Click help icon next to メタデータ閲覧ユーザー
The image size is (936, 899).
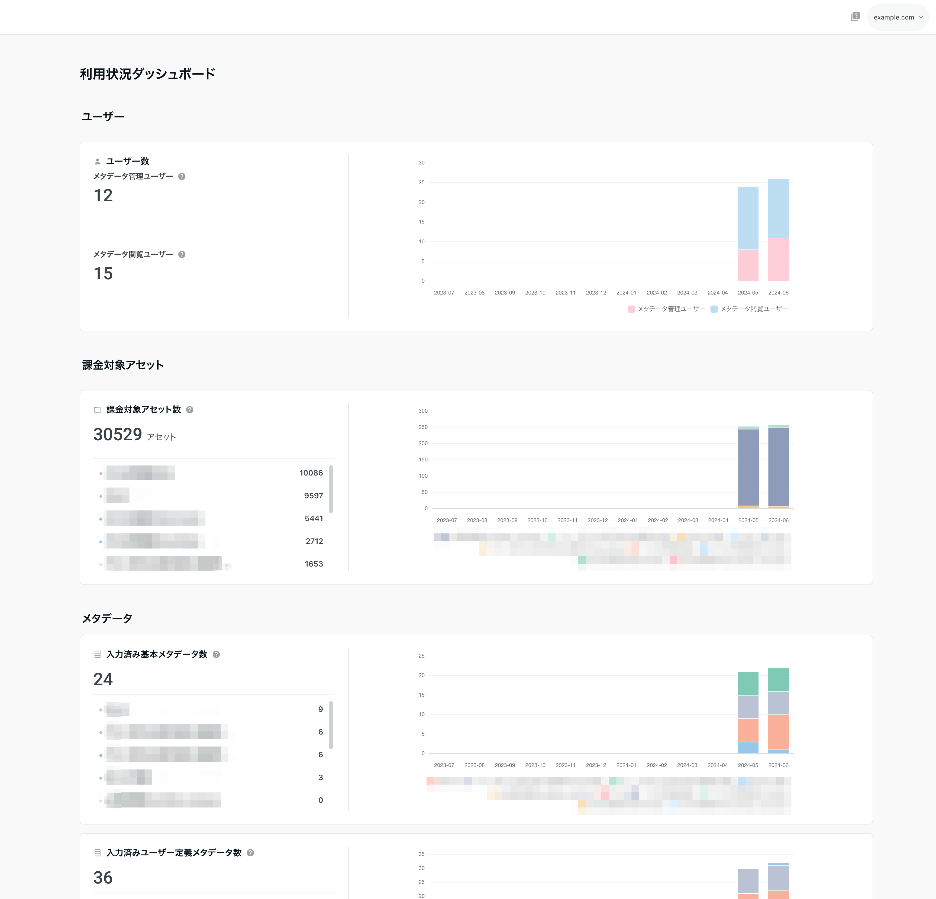tap(182, 254)
